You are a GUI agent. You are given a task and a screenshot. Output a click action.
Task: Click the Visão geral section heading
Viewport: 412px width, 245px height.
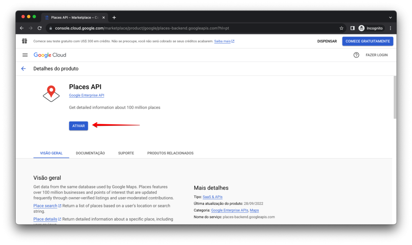[47, 178]
